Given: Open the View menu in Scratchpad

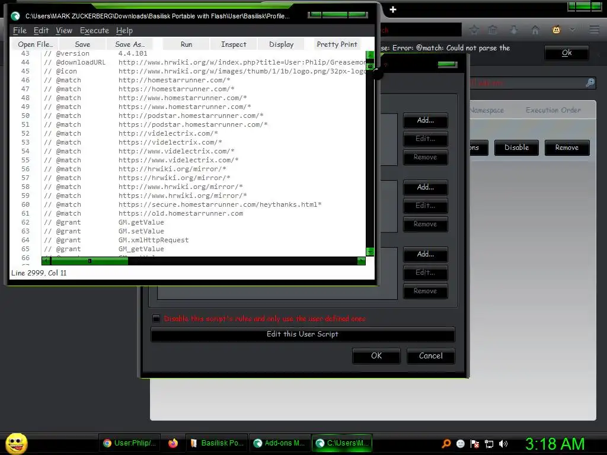Looking at the screenshot, I should [x=64, y=30].
